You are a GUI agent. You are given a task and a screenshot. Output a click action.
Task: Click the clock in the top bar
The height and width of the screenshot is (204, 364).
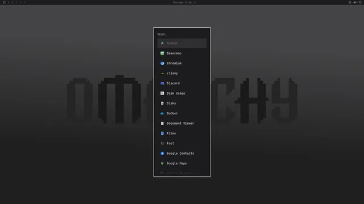pos(182,2)
